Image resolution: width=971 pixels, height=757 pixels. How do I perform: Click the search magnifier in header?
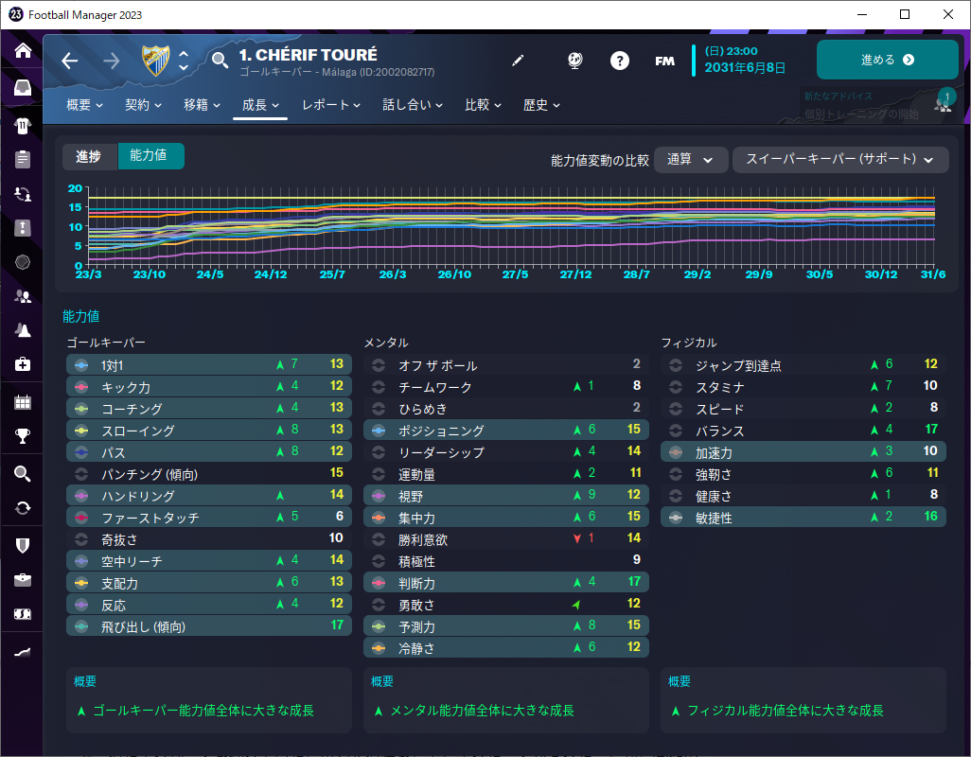[220, 60]
